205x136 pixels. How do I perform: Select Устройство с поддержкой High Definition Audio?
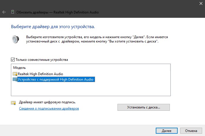point(56,79)
